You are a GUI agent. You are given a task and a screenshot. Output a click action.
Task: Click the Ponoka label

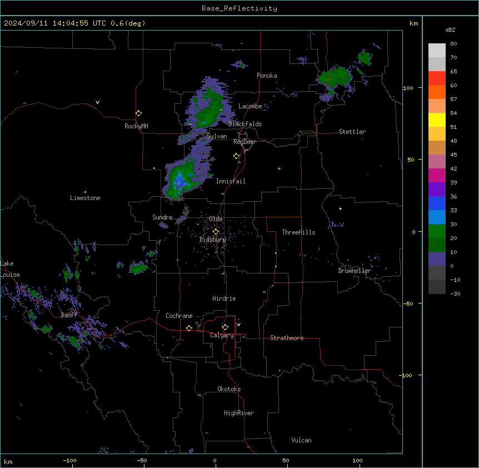267,76
